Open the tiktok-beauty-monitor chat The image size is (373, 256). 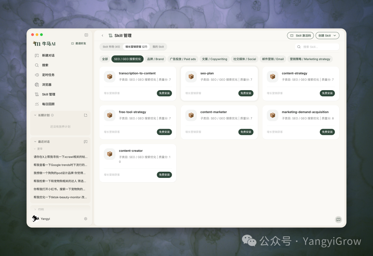click(x=60, y=197)
